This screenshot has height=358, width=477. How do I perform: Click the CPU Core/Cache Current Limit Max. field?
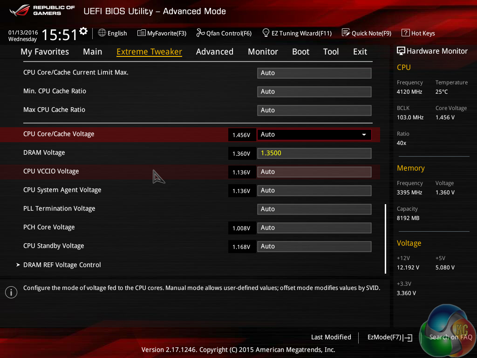tap(314, 73)
